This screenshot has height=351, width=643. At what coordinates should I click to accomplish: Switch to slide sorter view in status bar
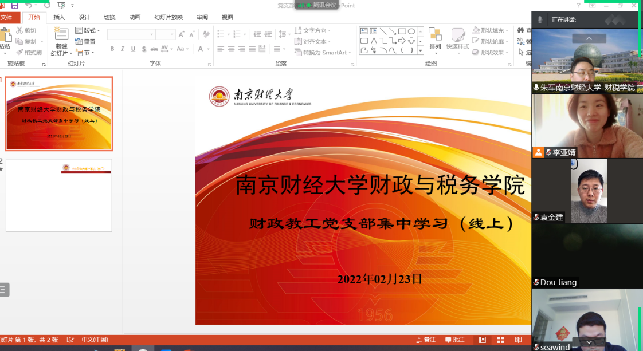(x=500, y=340)
